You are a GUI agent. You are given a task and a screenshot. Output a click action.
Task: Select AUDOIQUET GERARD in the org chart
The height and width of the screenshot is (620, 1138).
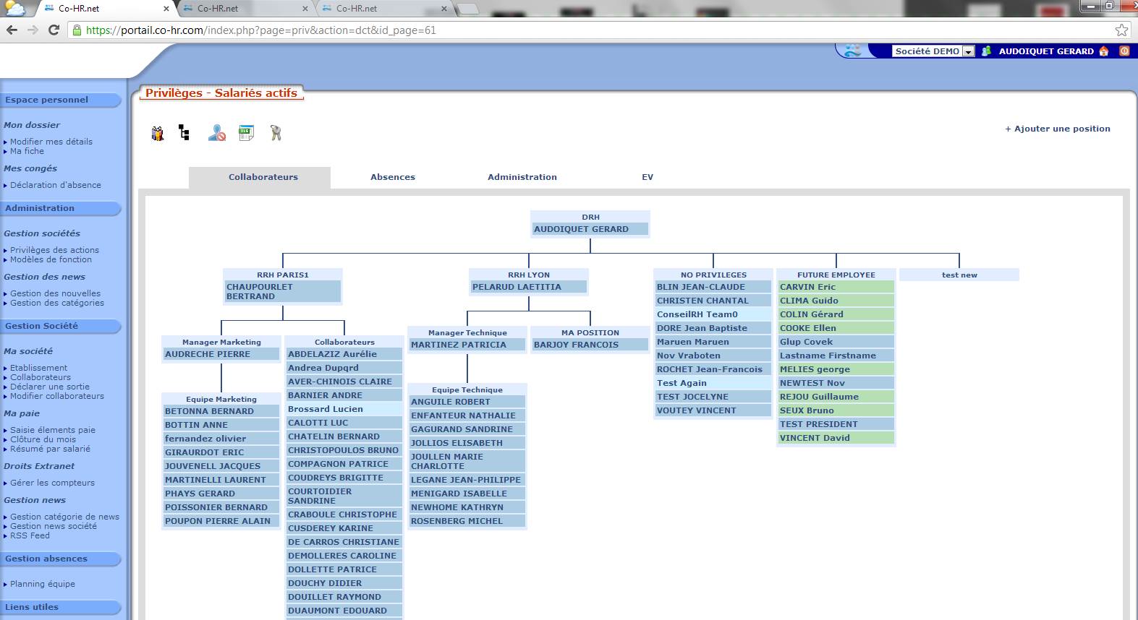tap(581, 229)
